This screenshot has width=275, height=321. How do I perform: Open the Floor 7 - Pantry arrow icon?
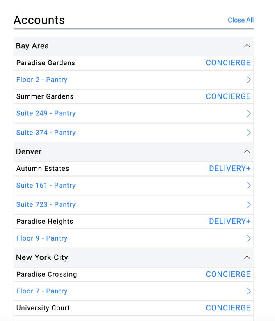tap(248, 291)
